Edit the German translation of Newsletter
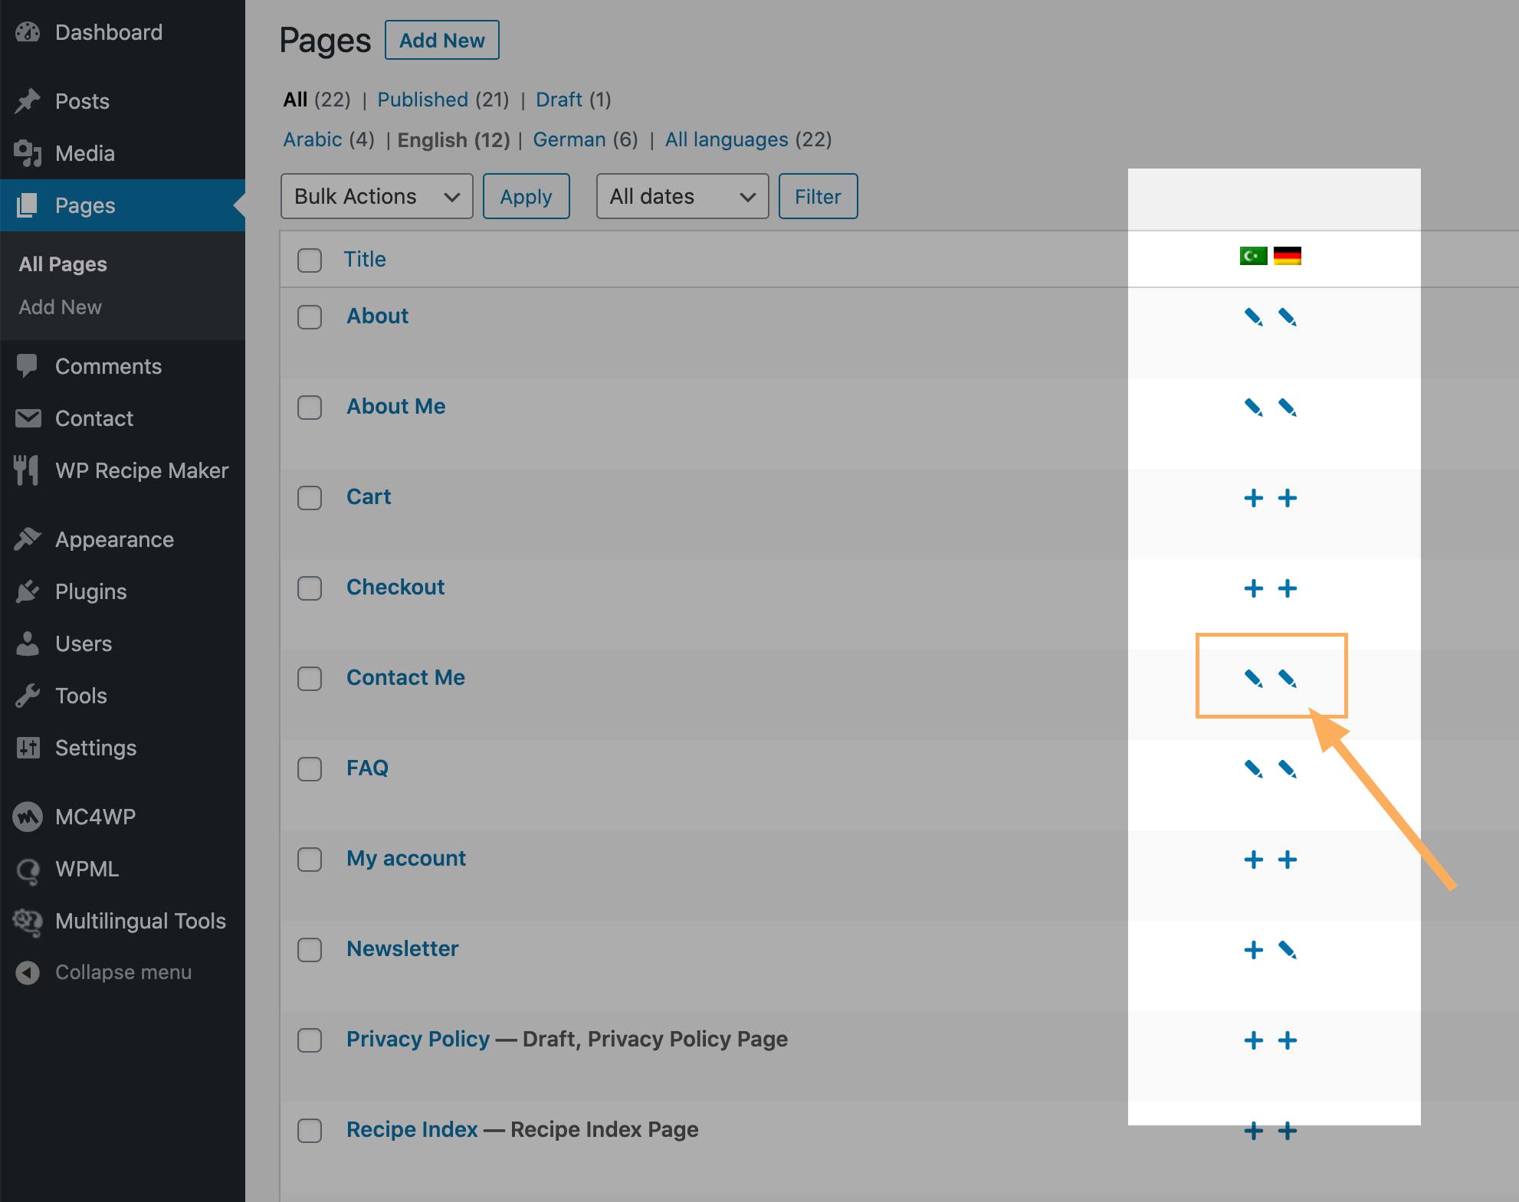This screenshot has height=1202, width=1519. coord(1288,950)
